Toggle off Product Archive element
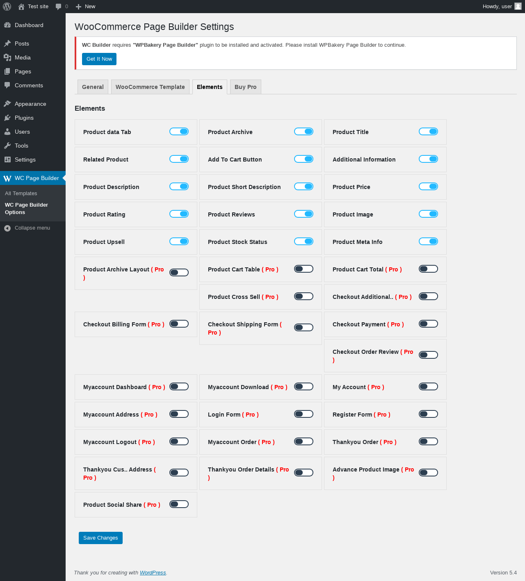The image size is (525, 581). pyautogui.click(x=304, y=132)
